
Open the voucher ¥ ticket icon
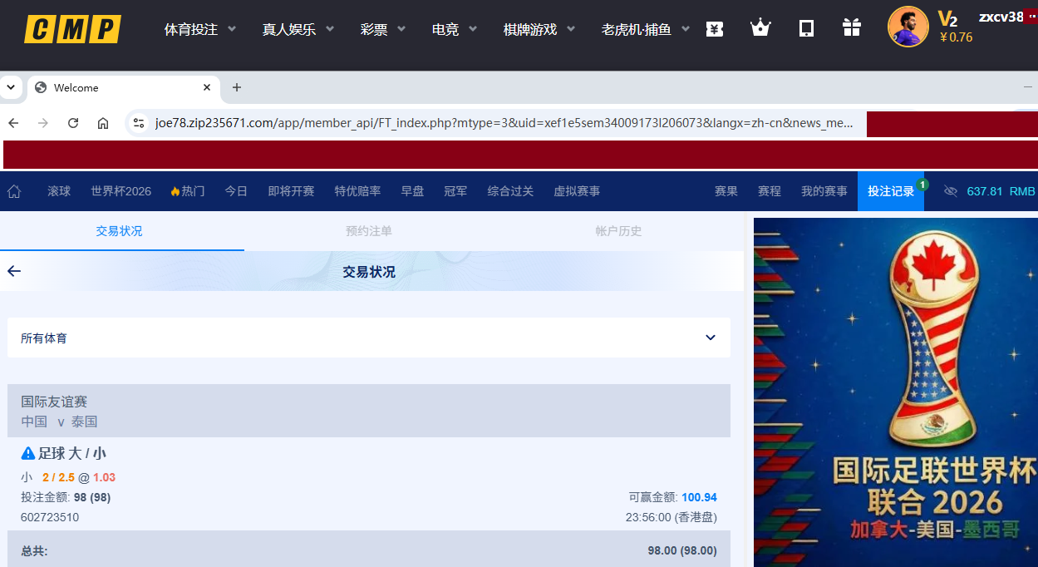pyautogui.click(x=715, y=29)
